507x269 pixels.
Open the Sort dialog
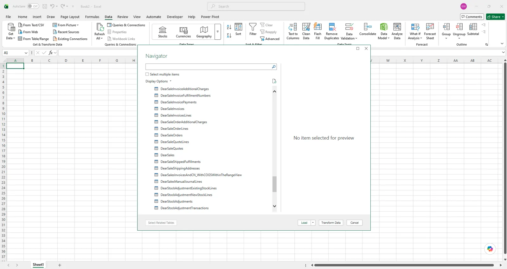point(238,30)
